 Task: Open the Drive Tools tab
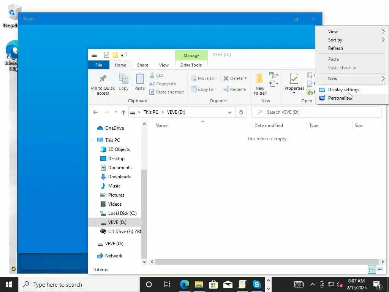coord(191,65)
